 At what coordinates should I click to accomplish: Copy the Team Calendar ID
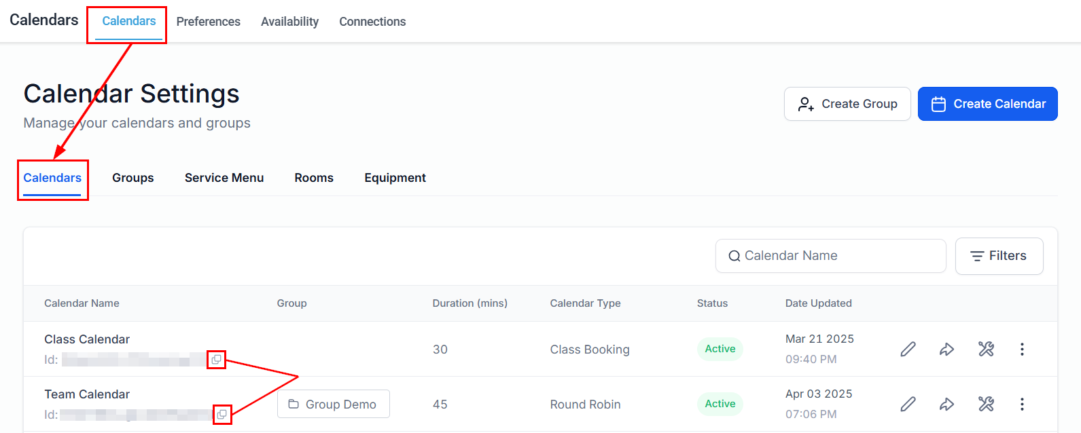click(222, 414)
